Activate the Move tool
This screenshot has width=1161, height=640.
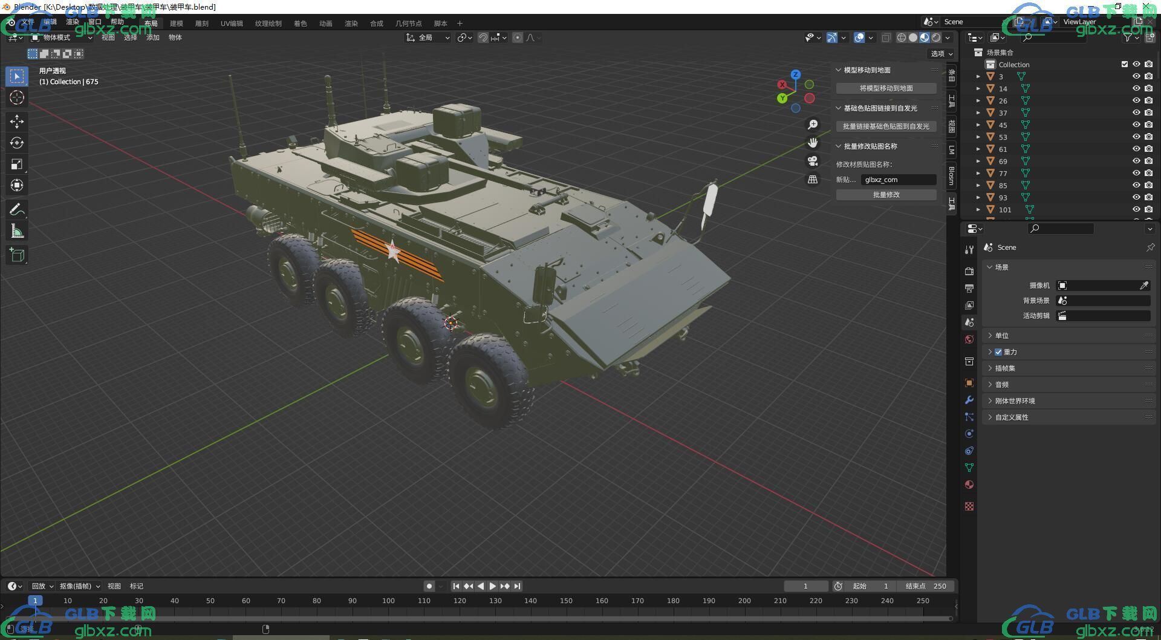pos(17,122)
